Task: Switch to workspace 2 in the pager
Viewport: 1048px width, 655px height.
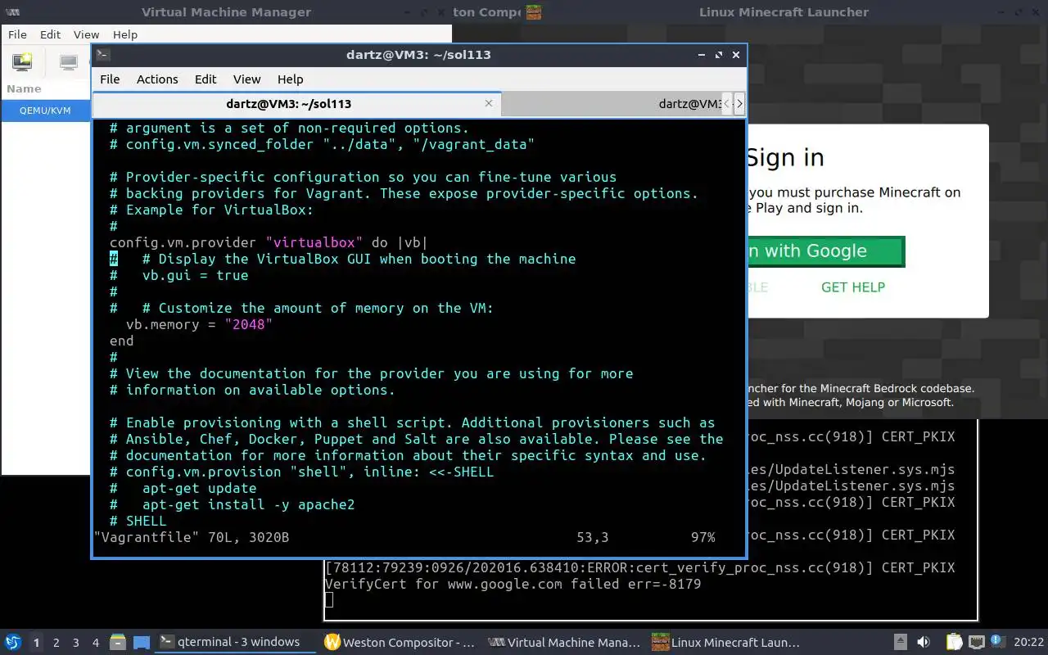Action: click(56, 643)
